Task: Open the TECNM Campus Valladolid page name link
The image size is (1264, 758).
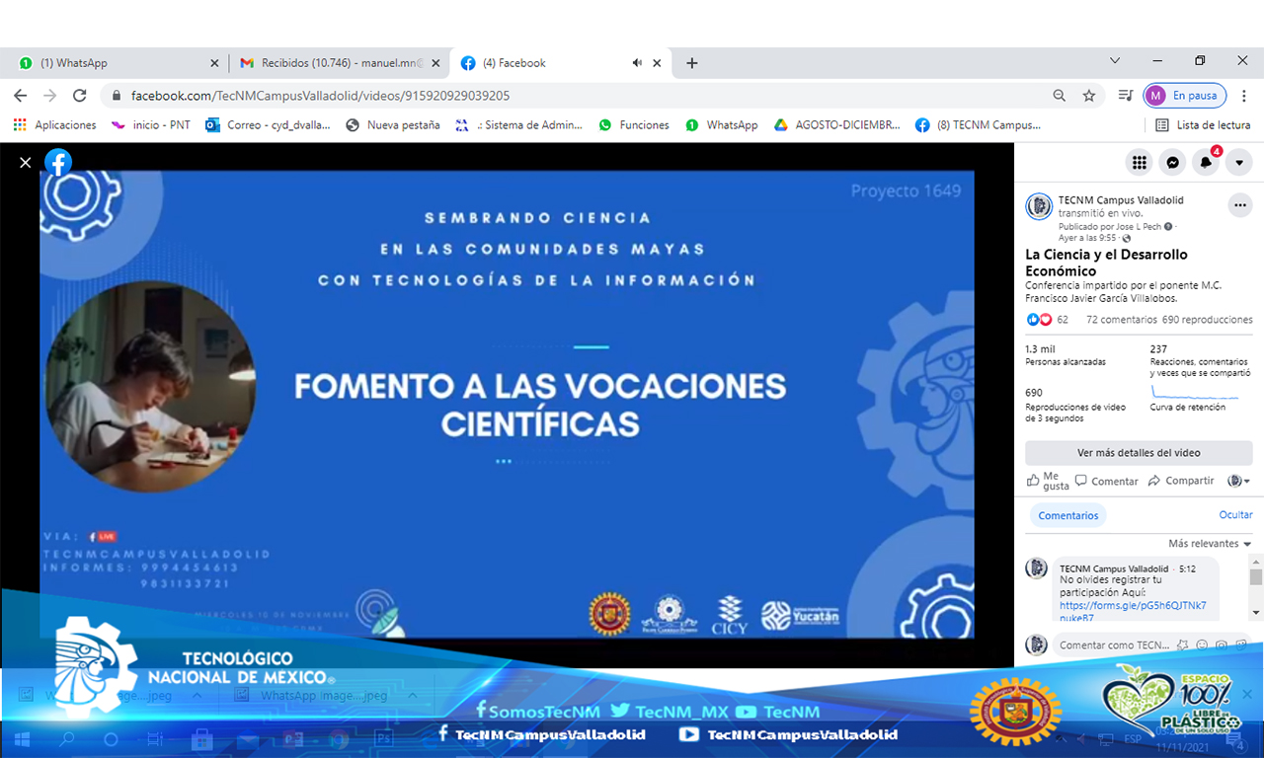Action: [1121, 200]
